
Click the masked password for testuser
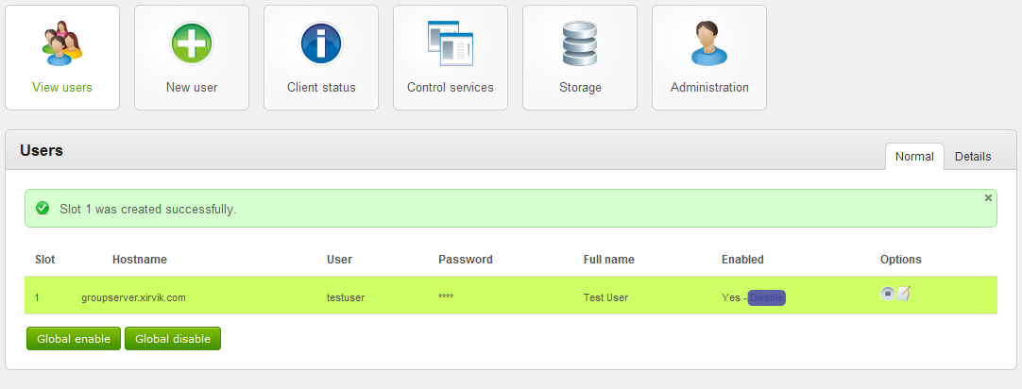pyautogui.click(x=446, y=297)
